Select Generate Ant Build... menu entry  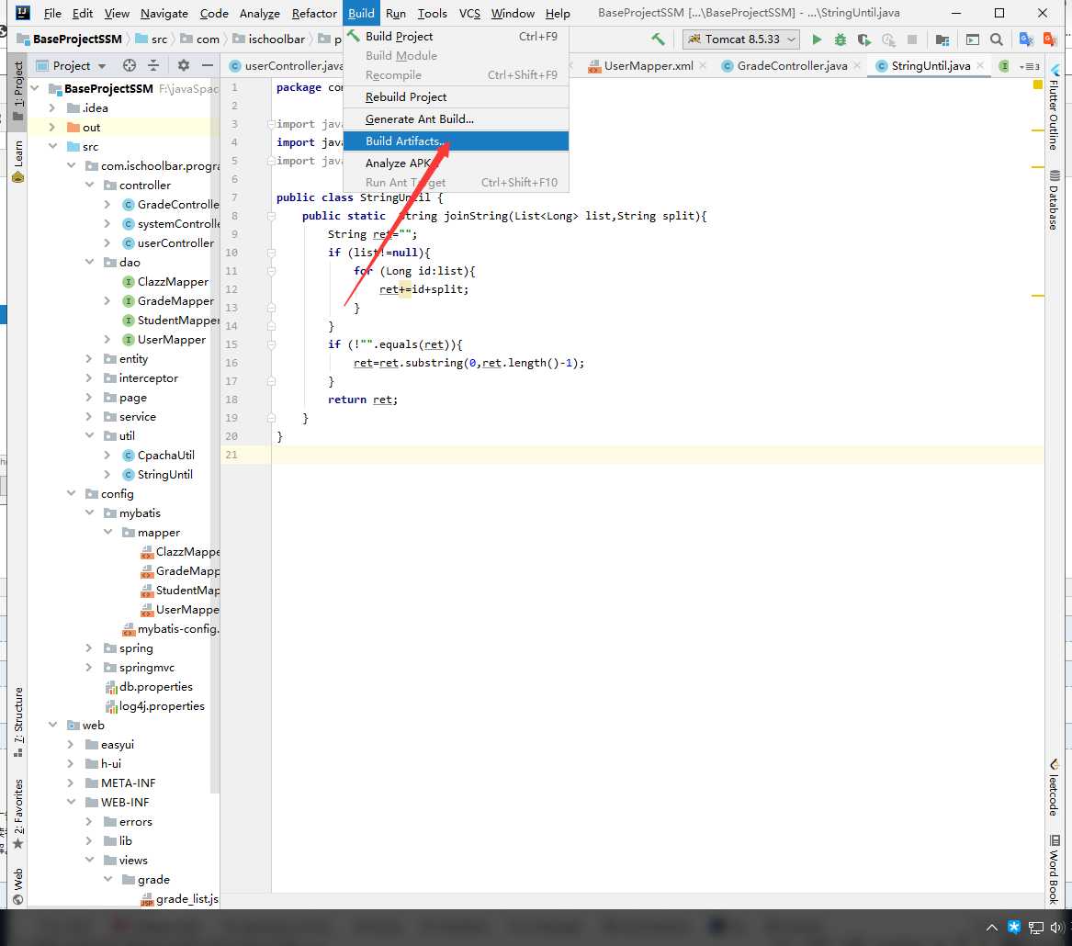pos(456,118)
